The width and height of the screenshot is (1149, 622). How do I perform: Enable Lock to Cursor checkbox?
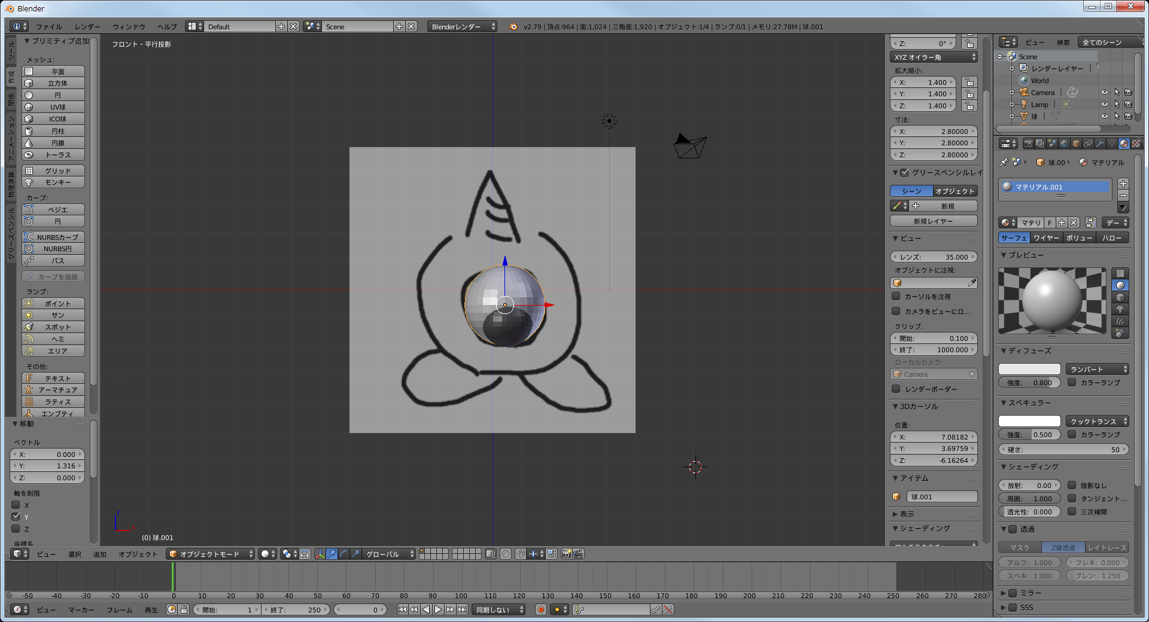896,296
